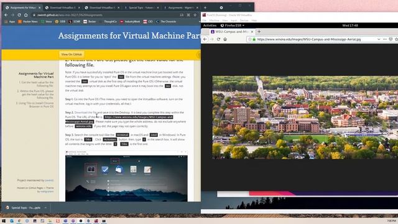Screen dimensions: 398x224
Task: Click the Wed 17:48 clock in Pure OS
Action: [350, 26]
